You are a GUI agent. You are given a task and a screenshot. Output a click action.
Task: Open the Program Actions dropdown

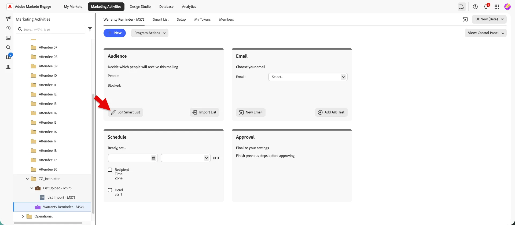point(150,33)
